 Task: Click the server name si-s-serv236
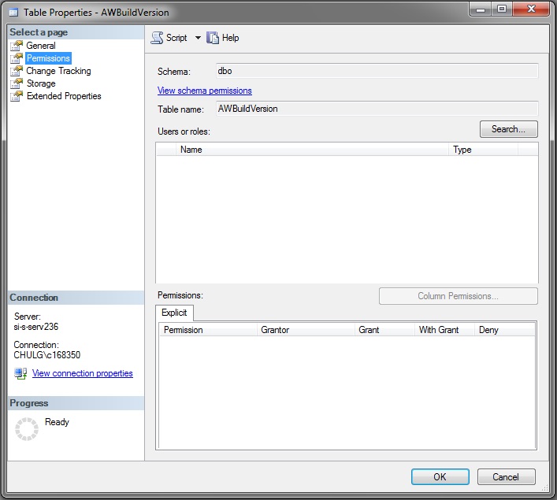36,327
